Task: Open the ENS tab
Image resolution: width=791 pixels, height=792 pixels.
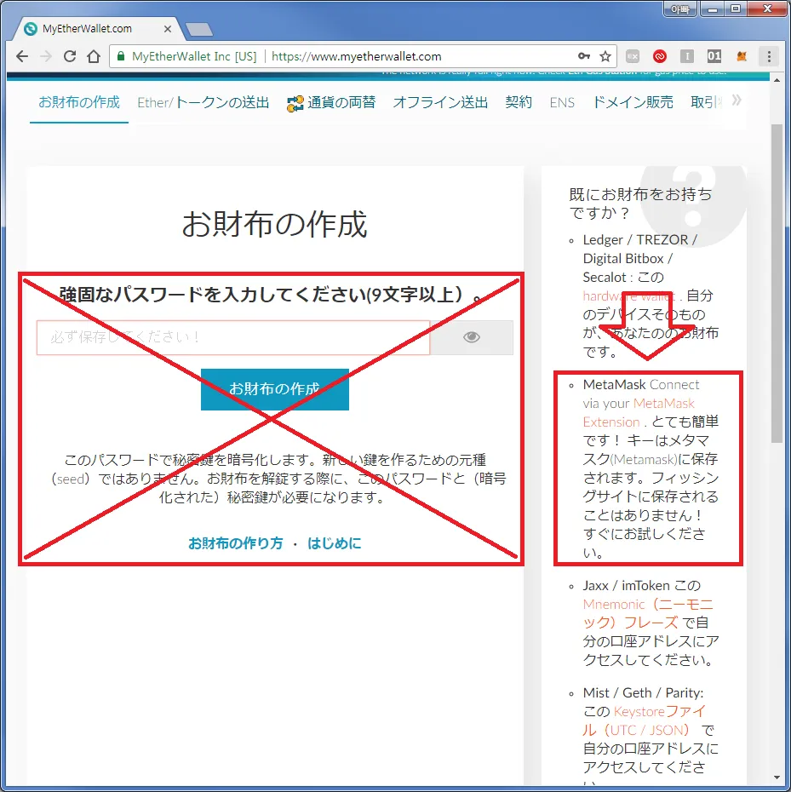Action: click(562, 103)
